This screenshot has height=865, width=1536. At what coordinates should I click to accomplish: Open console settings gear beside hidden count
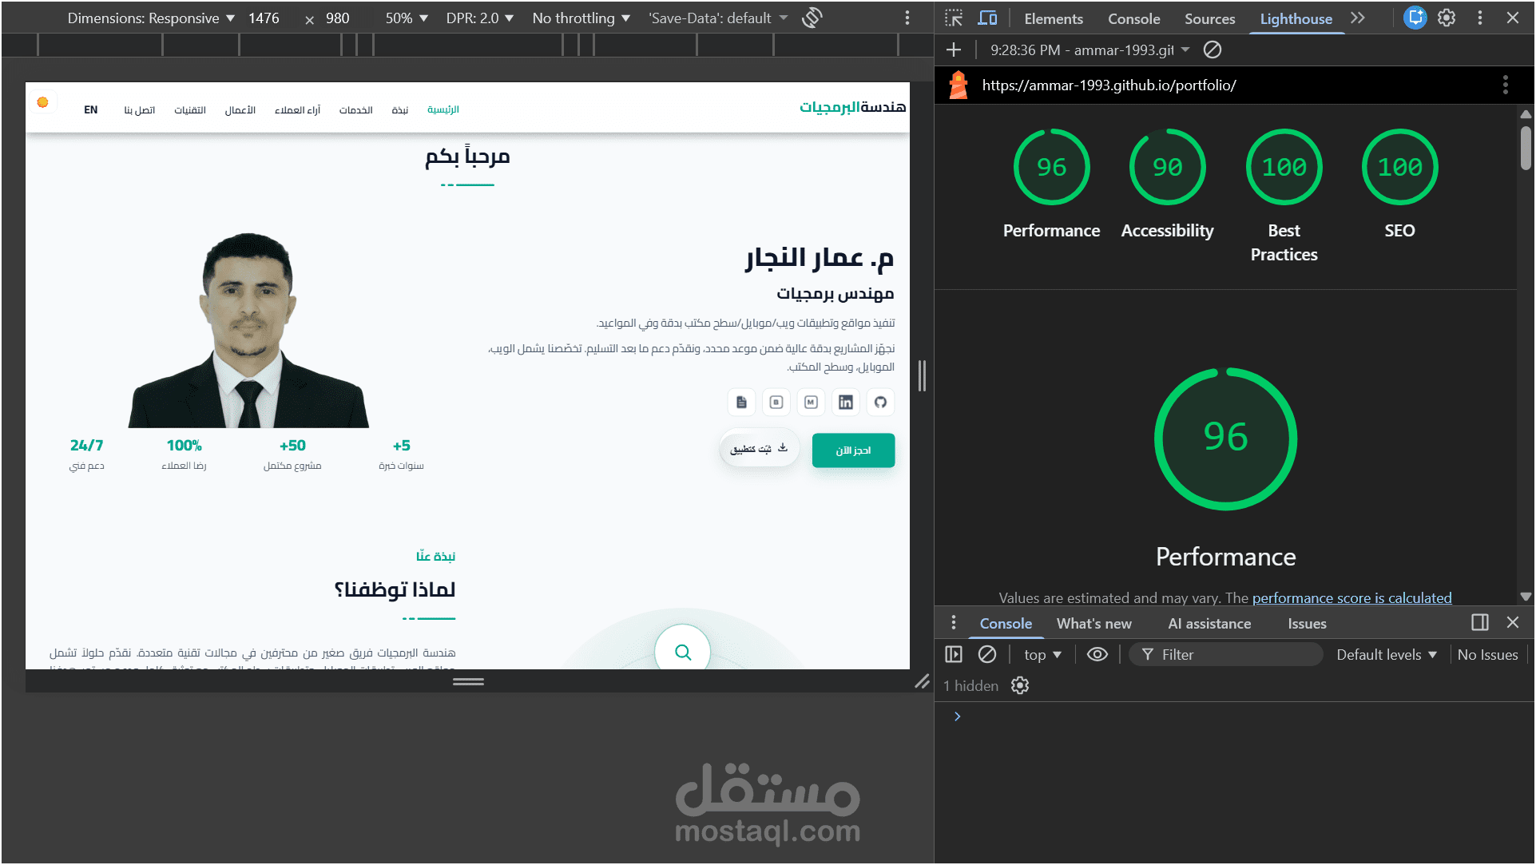point(1020,685)
